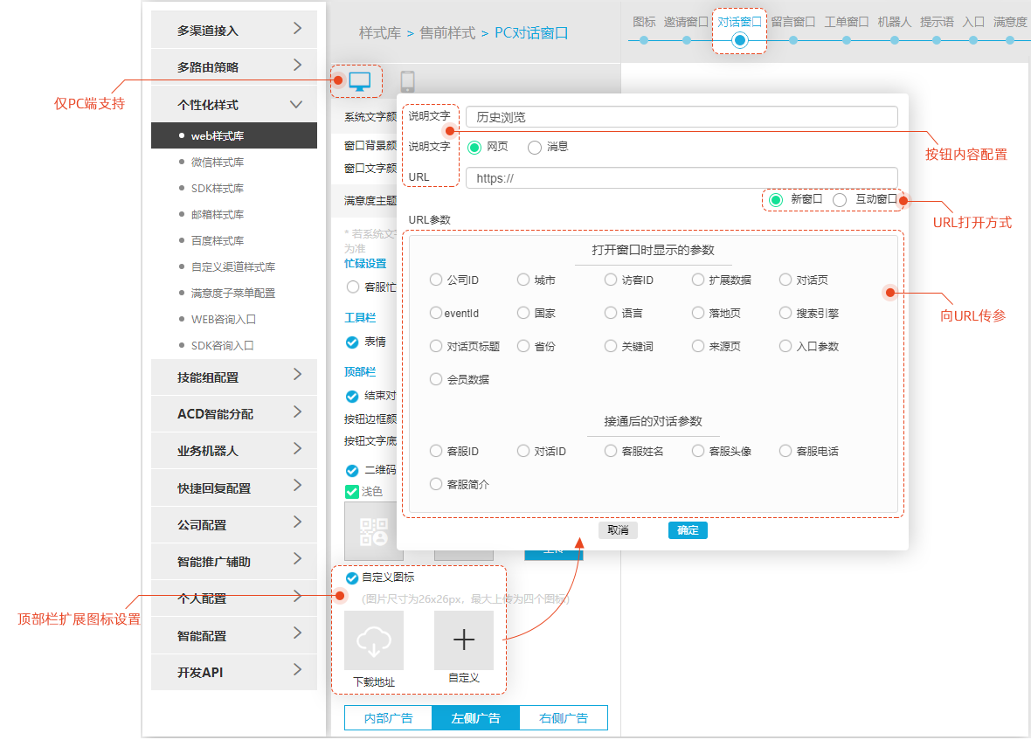Screen dimensions: 1031x740
Task: Switch to the 右侧广告 tab
Action: point(564,718)
